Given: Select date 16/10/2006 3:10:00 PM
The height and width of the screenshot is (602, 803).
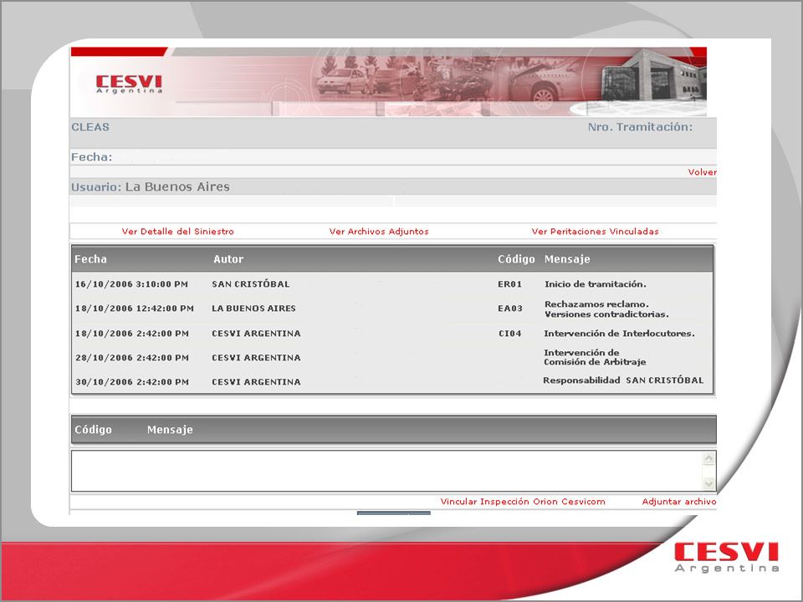Looking at the screenshot, I should point(131,284).
